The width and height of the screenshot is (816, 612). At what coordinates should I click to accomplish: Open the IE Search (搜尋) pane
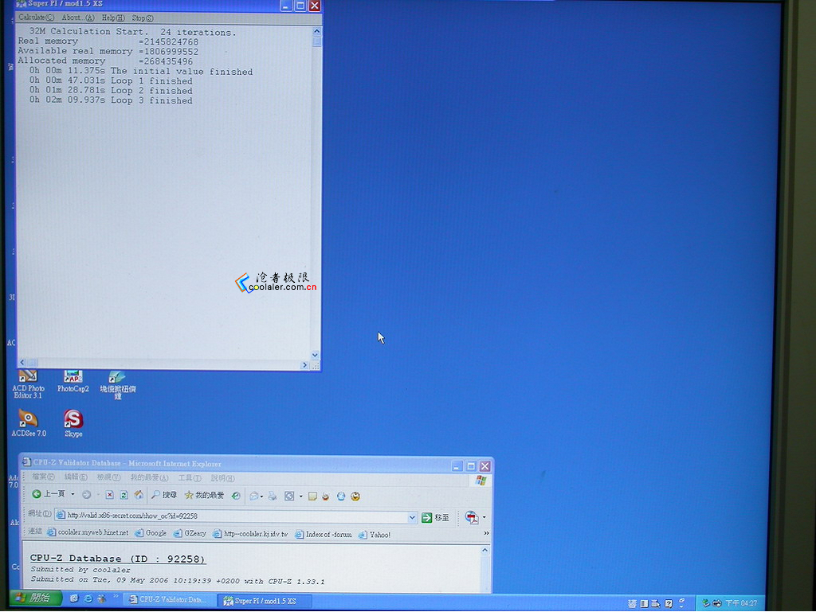tap(164, 495)
